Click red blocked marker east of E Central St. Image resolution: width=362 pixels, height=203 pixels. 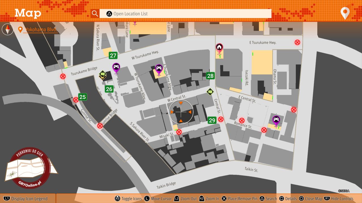(294, 110)
